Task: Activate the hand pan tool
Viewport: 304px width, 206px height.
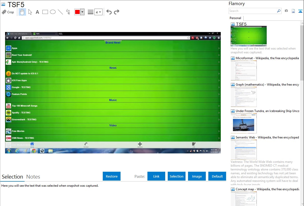Action: pyautogui.click(x=22, y=12)
